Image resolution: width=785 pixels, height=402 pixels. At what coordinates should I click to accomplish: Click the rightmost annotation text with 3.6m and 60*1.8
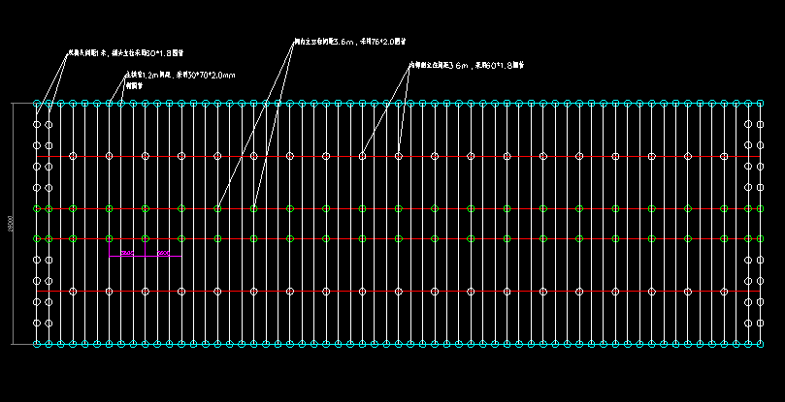tap(466, 66)
